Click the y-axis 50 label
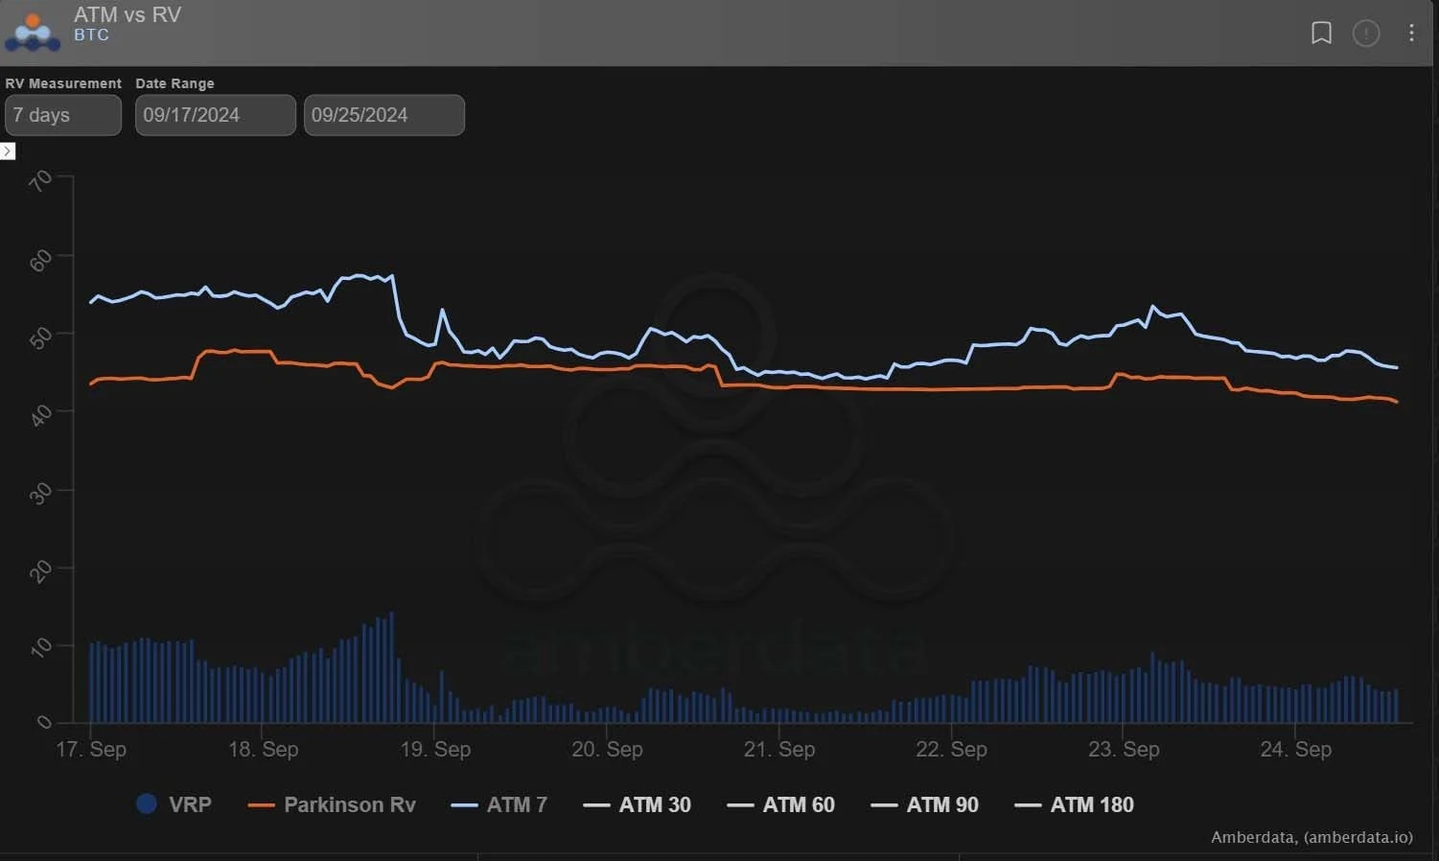The image size is (1439, 861). (40, 337)
